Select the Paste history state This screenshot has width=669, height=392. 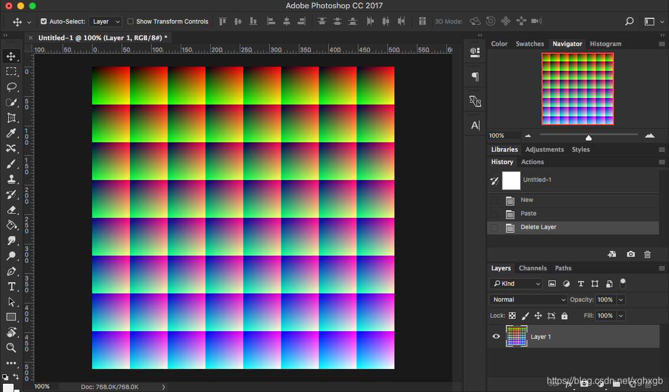tap(528, 214)
